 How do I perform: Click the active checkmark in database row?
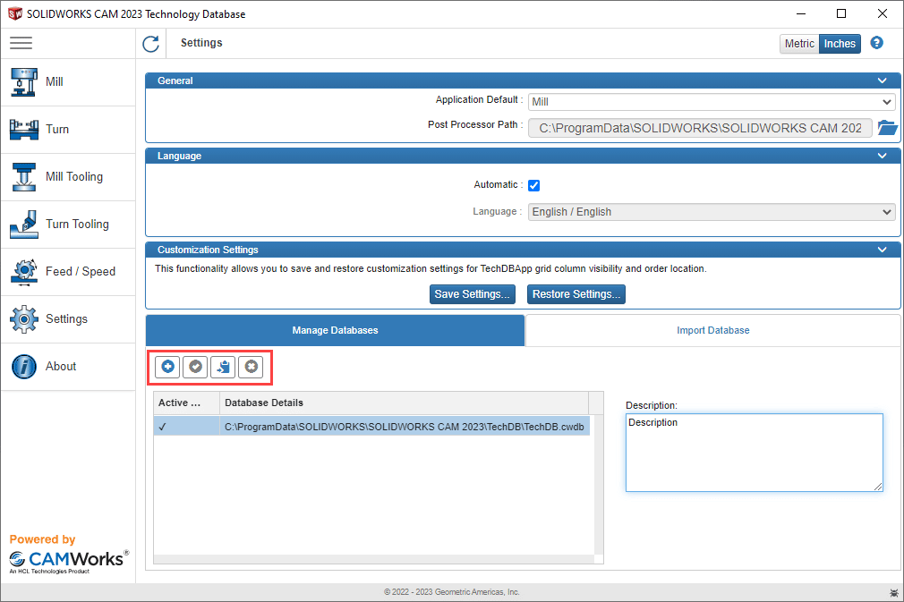coord(163,427)
